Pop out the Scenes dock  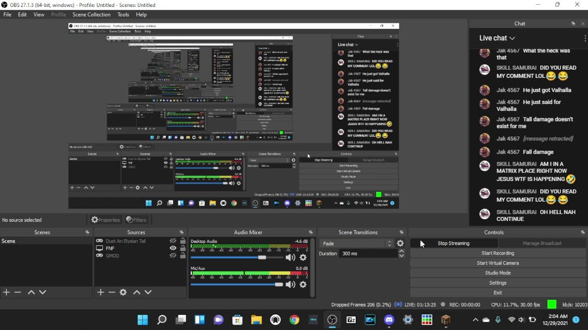[87, 232]
